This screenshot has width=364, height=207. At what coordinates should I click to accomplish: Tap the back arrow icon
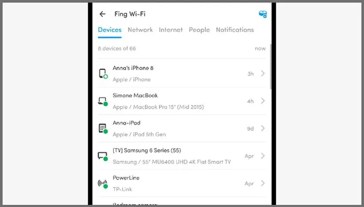click(102, 14)
